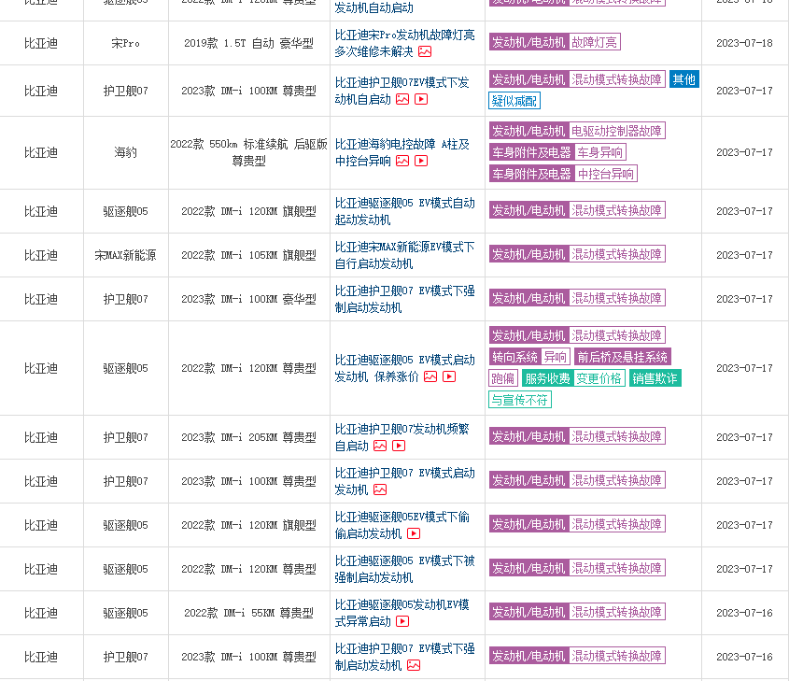Image resolution: width=789 pixels, height=681 pixels.
Task: Click image icon beside 宋Pro发动机故障灯亮 complaint
Action: click(x=425, y=51)
